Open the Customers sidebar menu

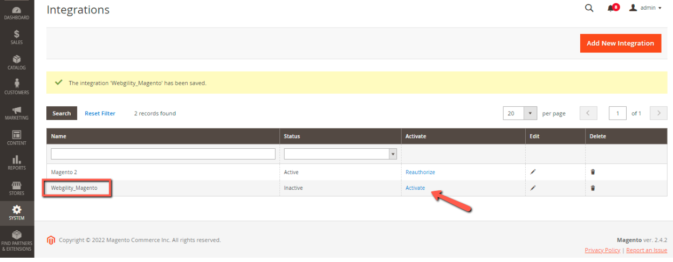point(17,87)
